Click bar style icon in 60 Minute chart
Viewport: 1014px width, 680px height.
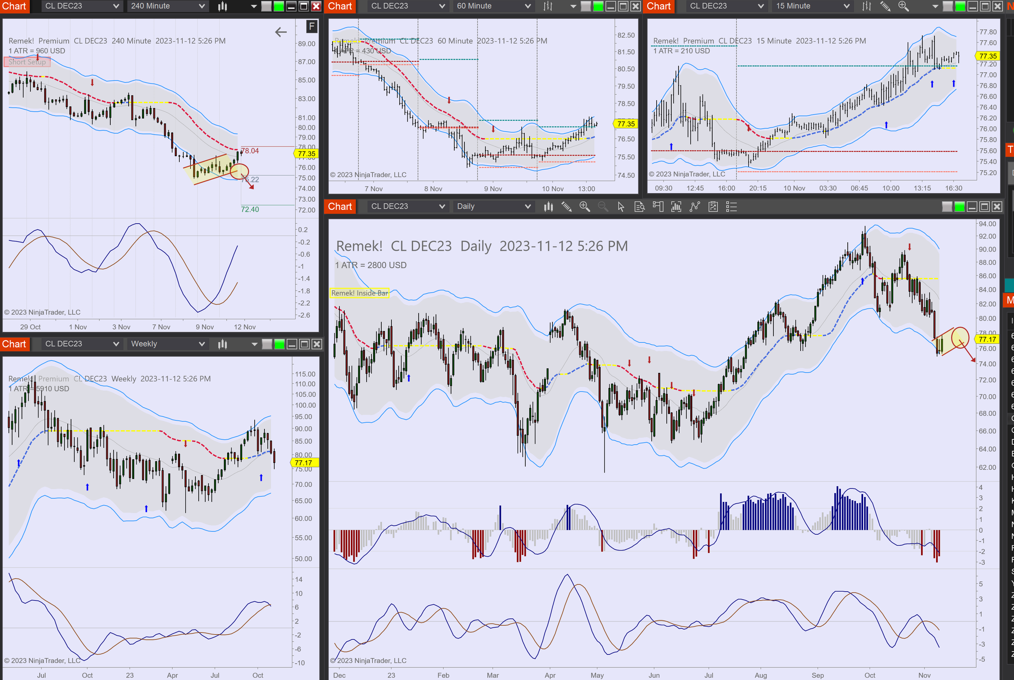(548, 6)
